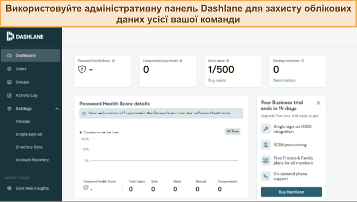Click the SSO integration key icon
The image size is (357, 202).
265,129
